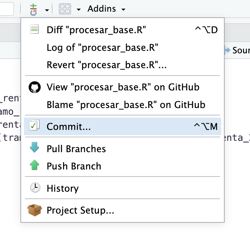The height and width of the screenshot is (245, 250).
Task: Click the text field in the top-left toolbar
Action: point(6,9)
